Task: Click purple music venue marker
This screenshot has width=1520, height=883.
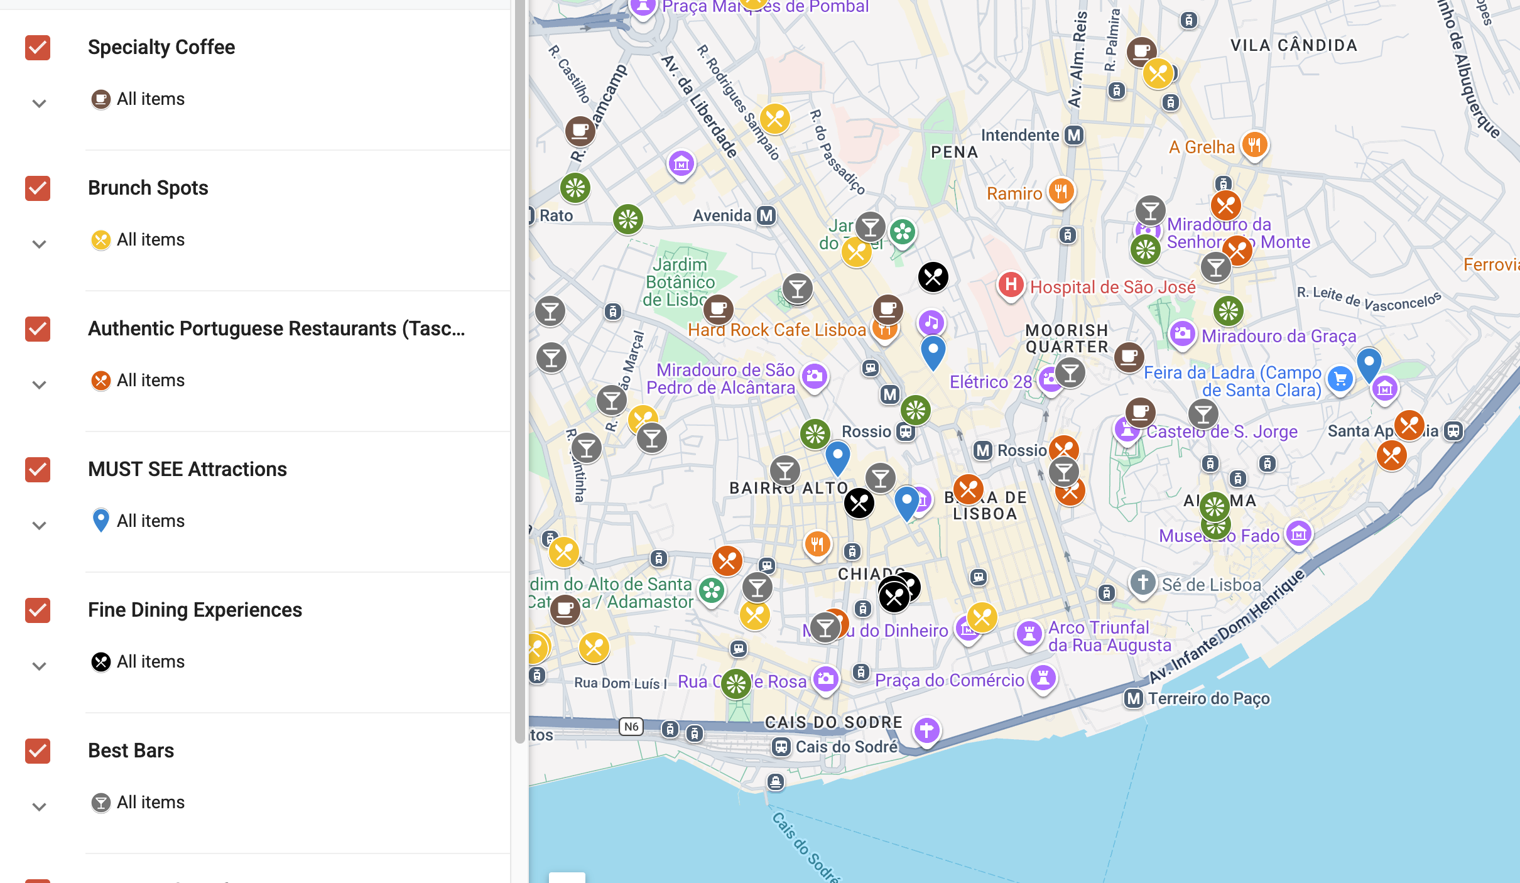Action: pyautogui.click(x=931, y=323)
